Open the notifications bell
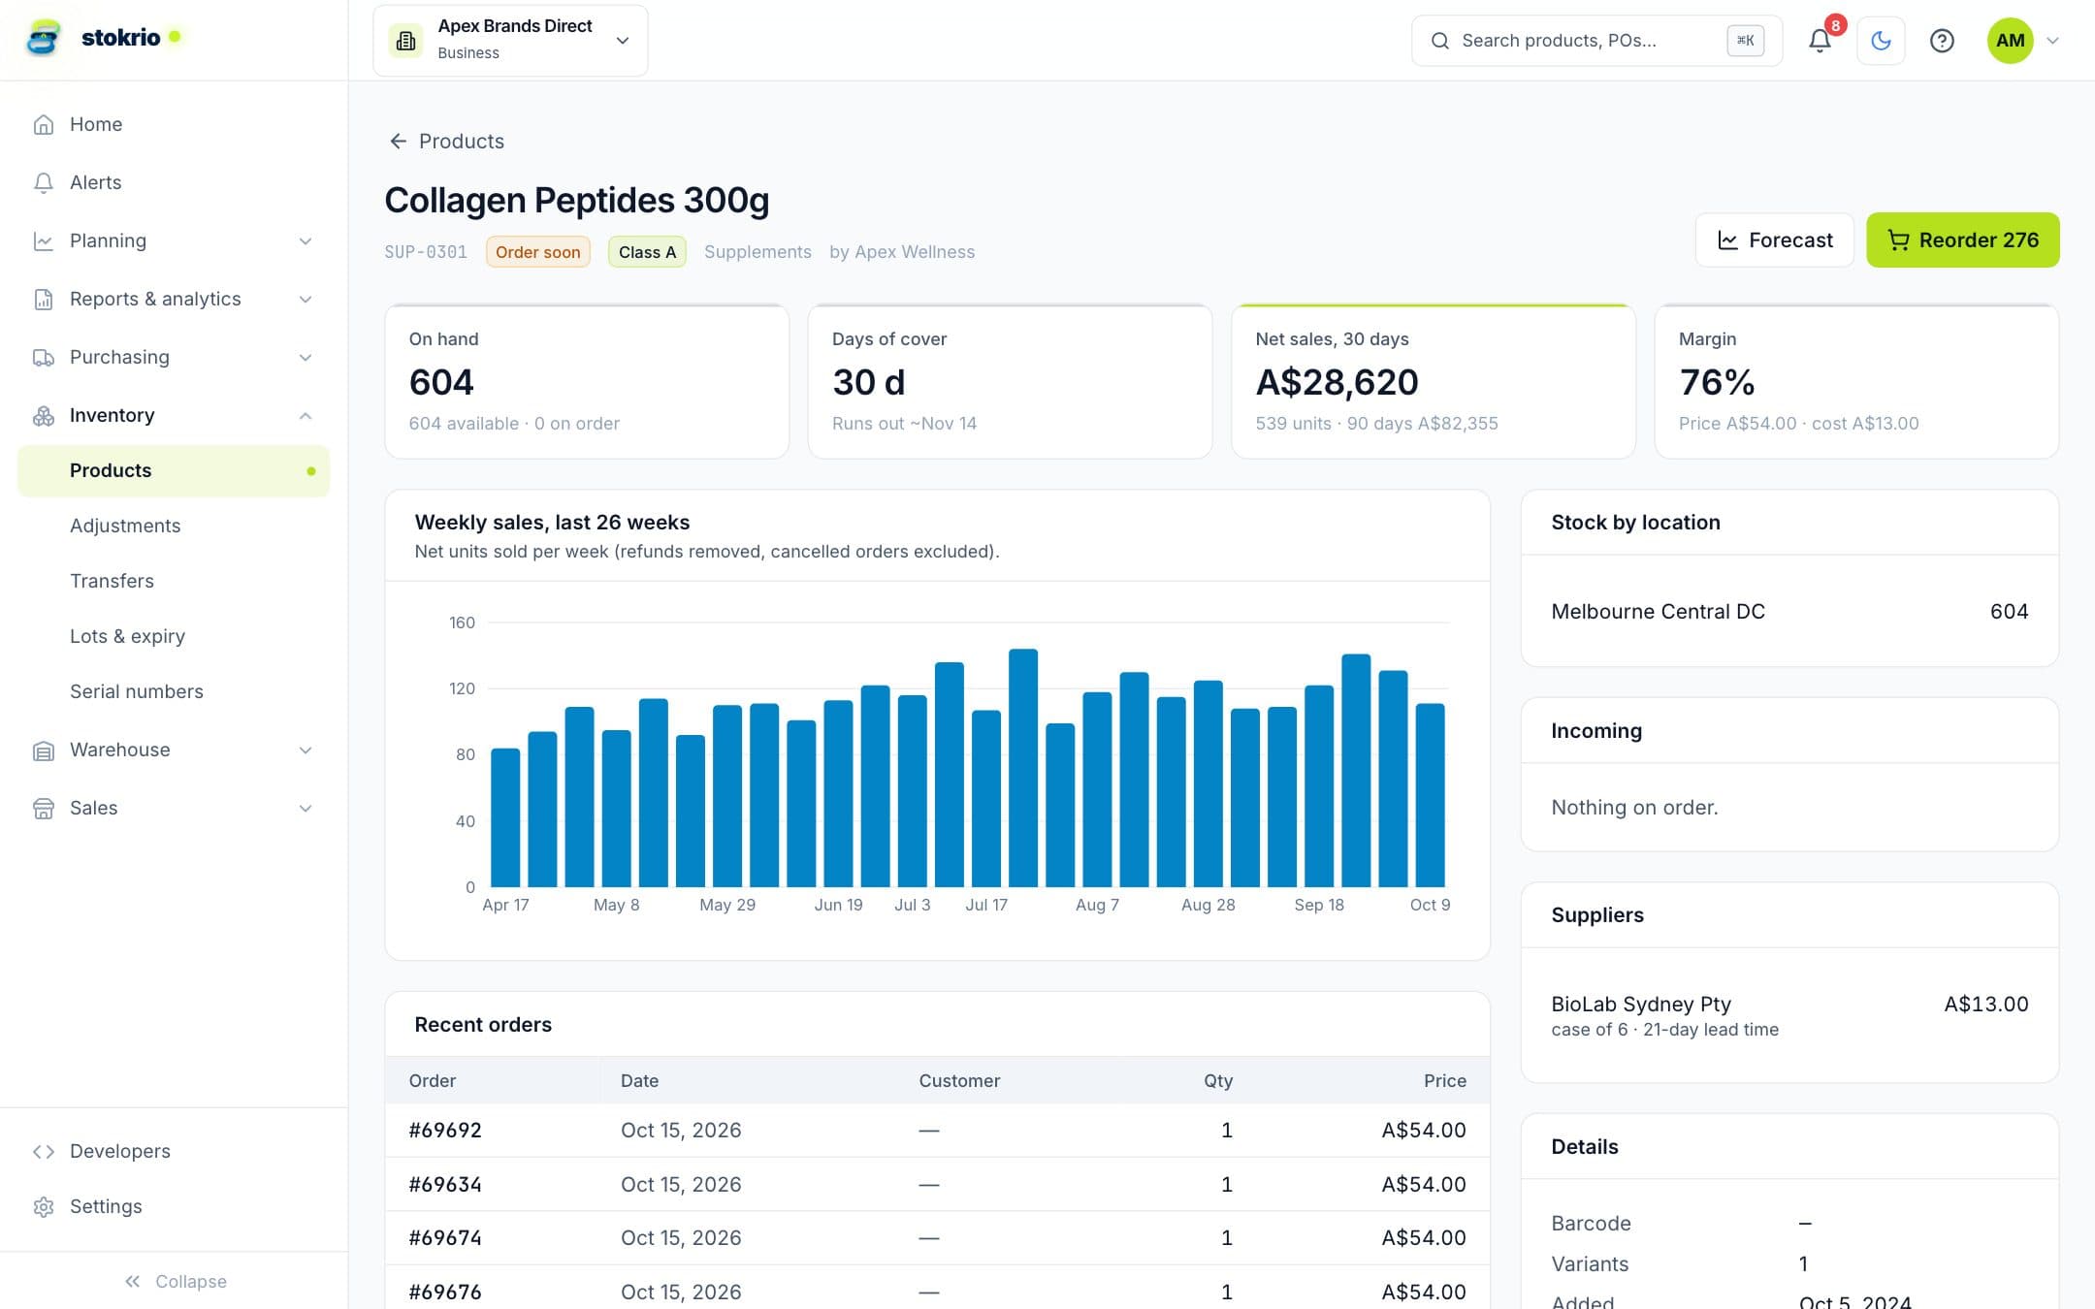The height and width of the screenshot is (1309, 2095). tap(1820, 40)
